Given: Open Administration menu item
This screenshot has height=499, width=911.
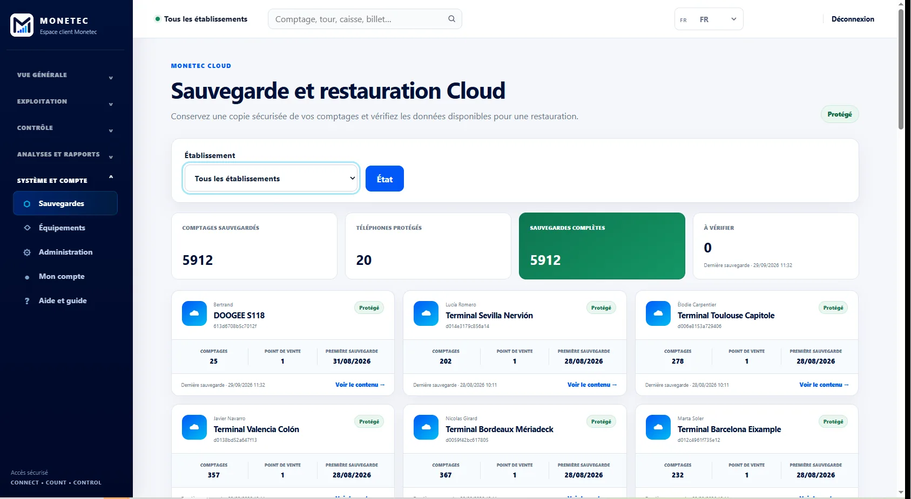Looking at the screenshot, I should pyautogui.click(x=65, y=252).
